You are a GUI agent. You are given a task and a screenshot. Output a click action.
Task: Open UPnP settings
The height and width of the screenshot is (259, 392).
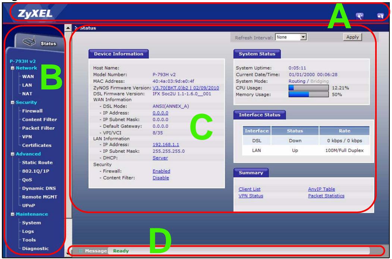click(x=28, y=206)
